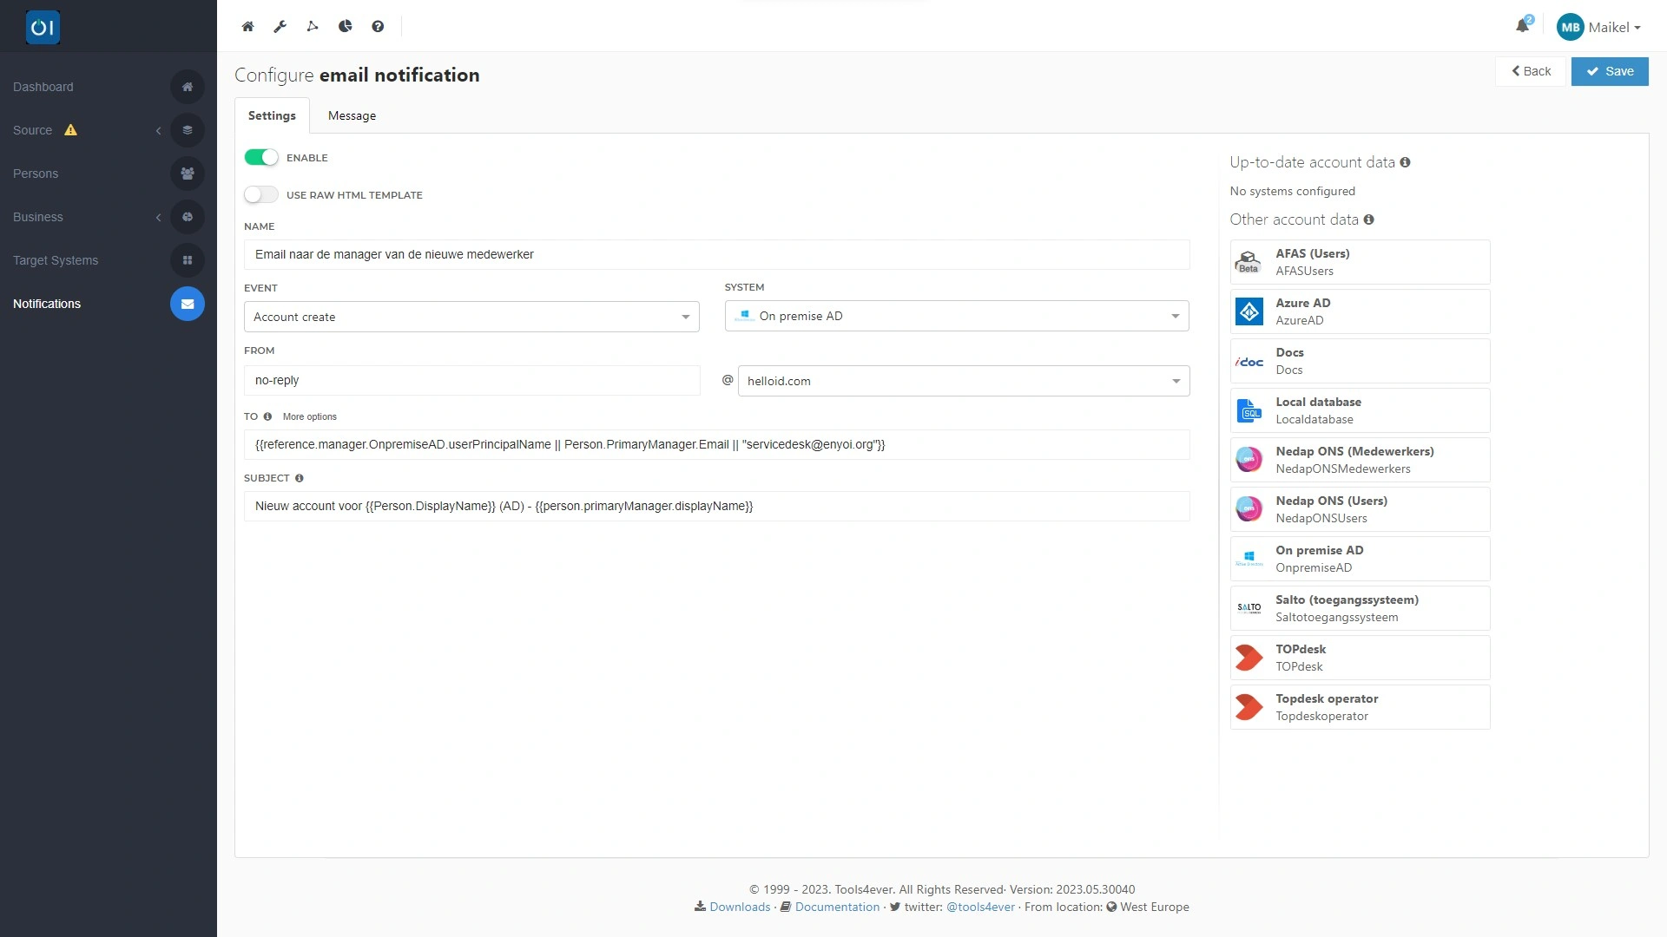Click the More options link
This screenshot has width=1667, height=937.
[x=309, y=416]
